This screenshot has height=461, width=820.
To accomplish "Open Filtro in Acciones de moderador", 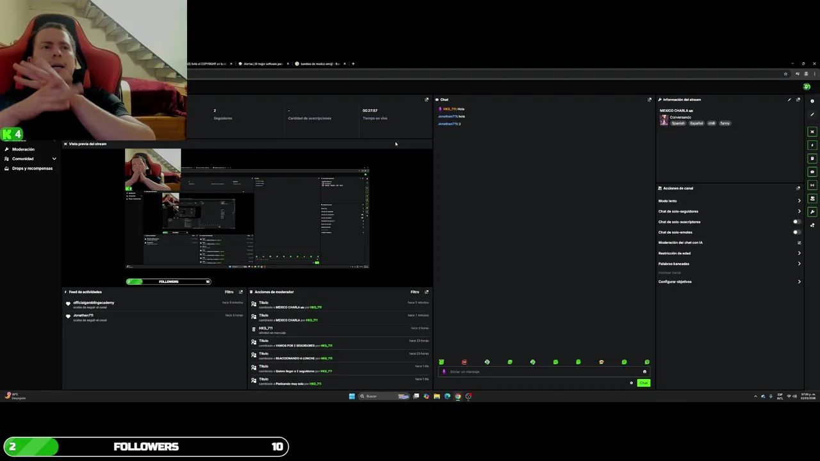I will pos(415,292).
